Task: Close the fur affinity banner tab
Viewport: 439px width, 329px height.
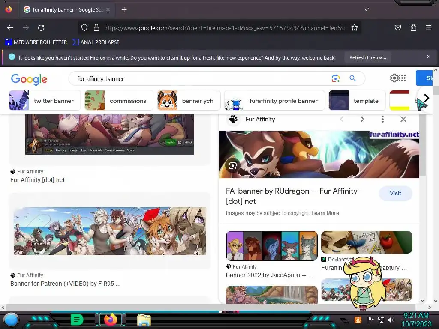Action: (108, 9)
